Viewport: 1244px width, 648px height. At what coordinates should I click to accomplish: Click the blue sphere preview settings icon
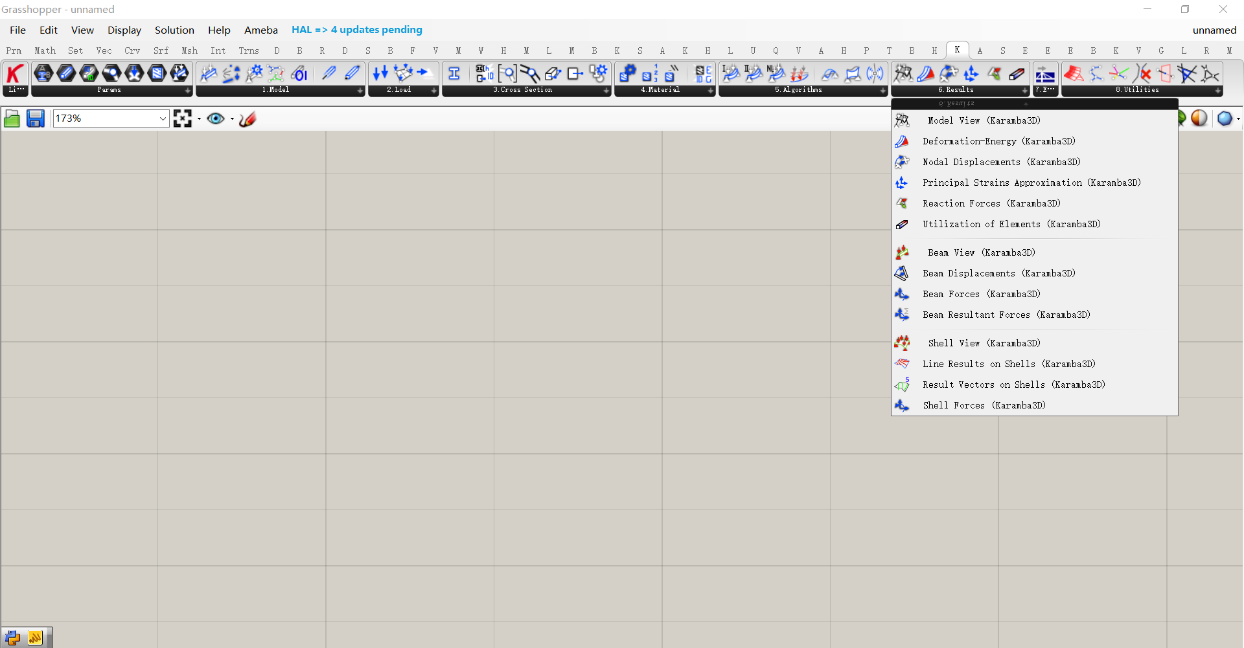coord(1225,118)
